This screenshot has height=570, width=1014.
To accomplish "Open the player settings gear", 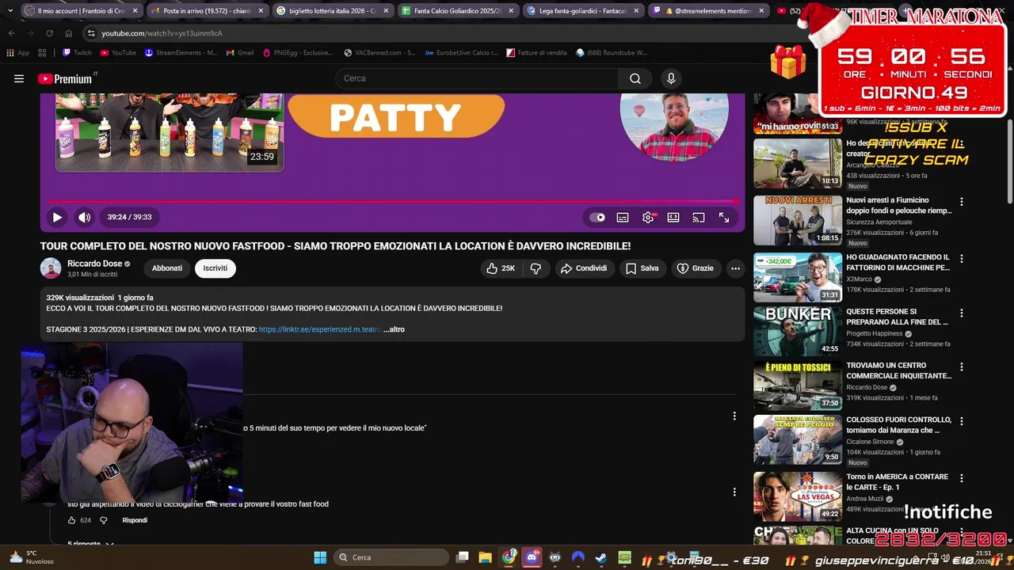I will tap(648, 218).
